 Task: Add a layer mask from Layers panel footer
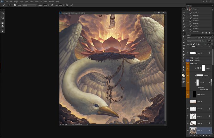(x=197, y=135)
